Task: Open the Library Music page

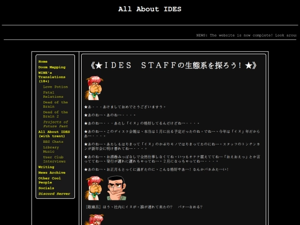Action: [x=51, y=149]
